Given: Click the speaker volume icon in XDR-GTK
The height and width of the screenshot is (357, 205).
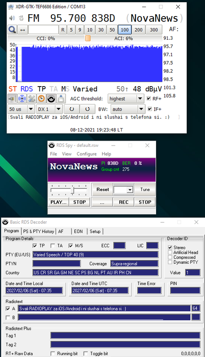Looking at the screenshot, I should pyautogui.click(x=12, y=18).
